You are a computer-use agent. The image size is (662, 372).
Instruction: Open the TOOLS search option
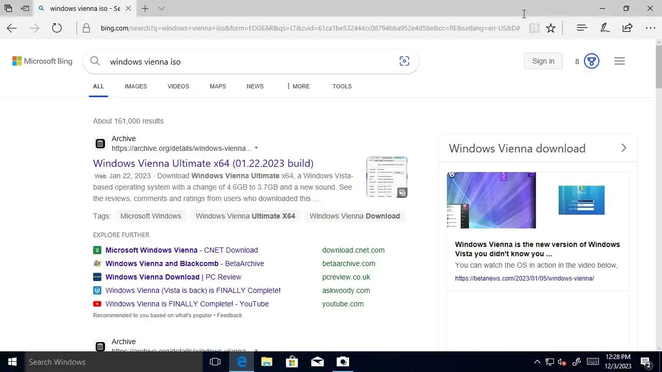click(x=342, y=86)
